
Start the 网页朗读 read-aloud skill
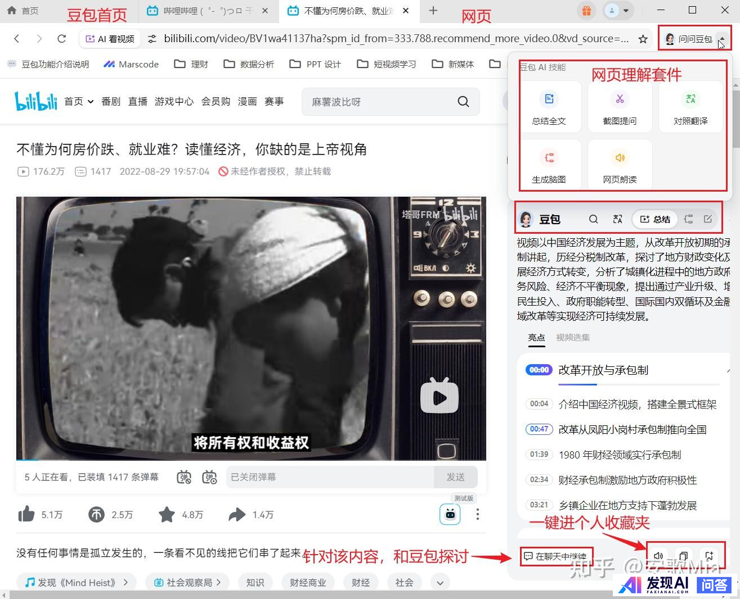620,165
